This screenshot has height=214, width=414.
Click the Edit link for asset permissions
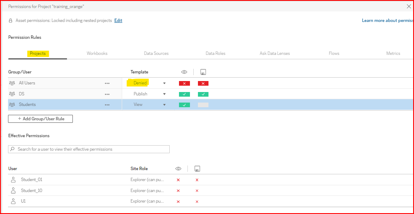118,20
